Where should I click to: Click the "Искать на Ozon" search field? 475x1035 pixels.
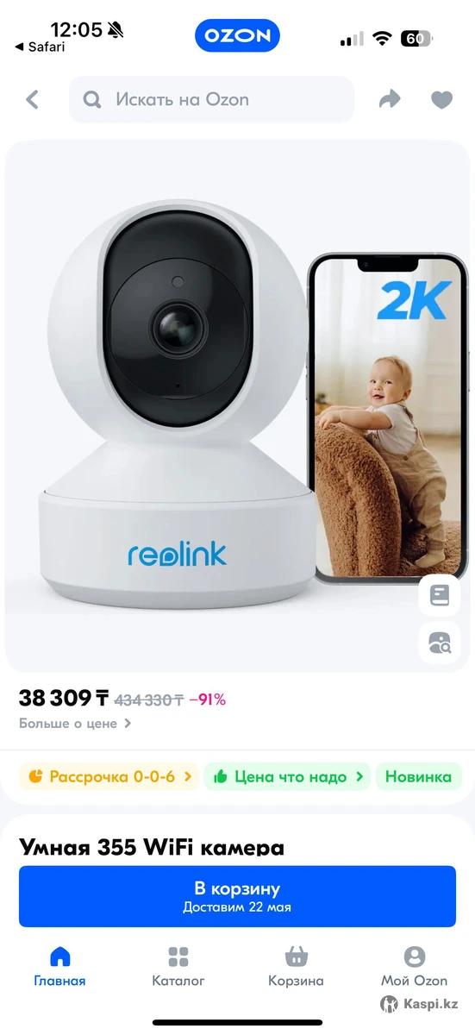click(211, 100)
